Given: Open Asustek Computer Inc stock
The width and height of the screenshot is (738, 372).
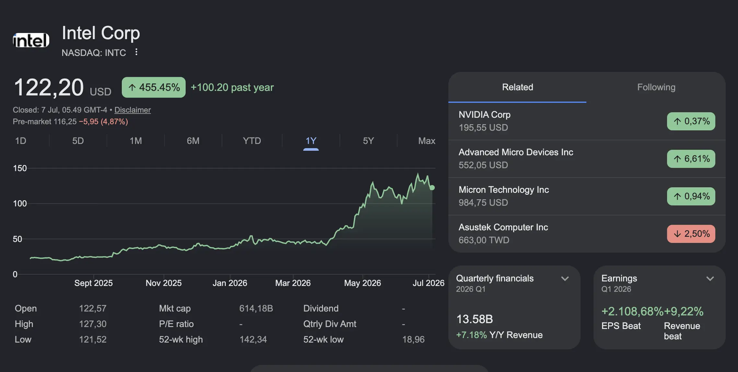Looking at the screenshot, I should [587, 234].
